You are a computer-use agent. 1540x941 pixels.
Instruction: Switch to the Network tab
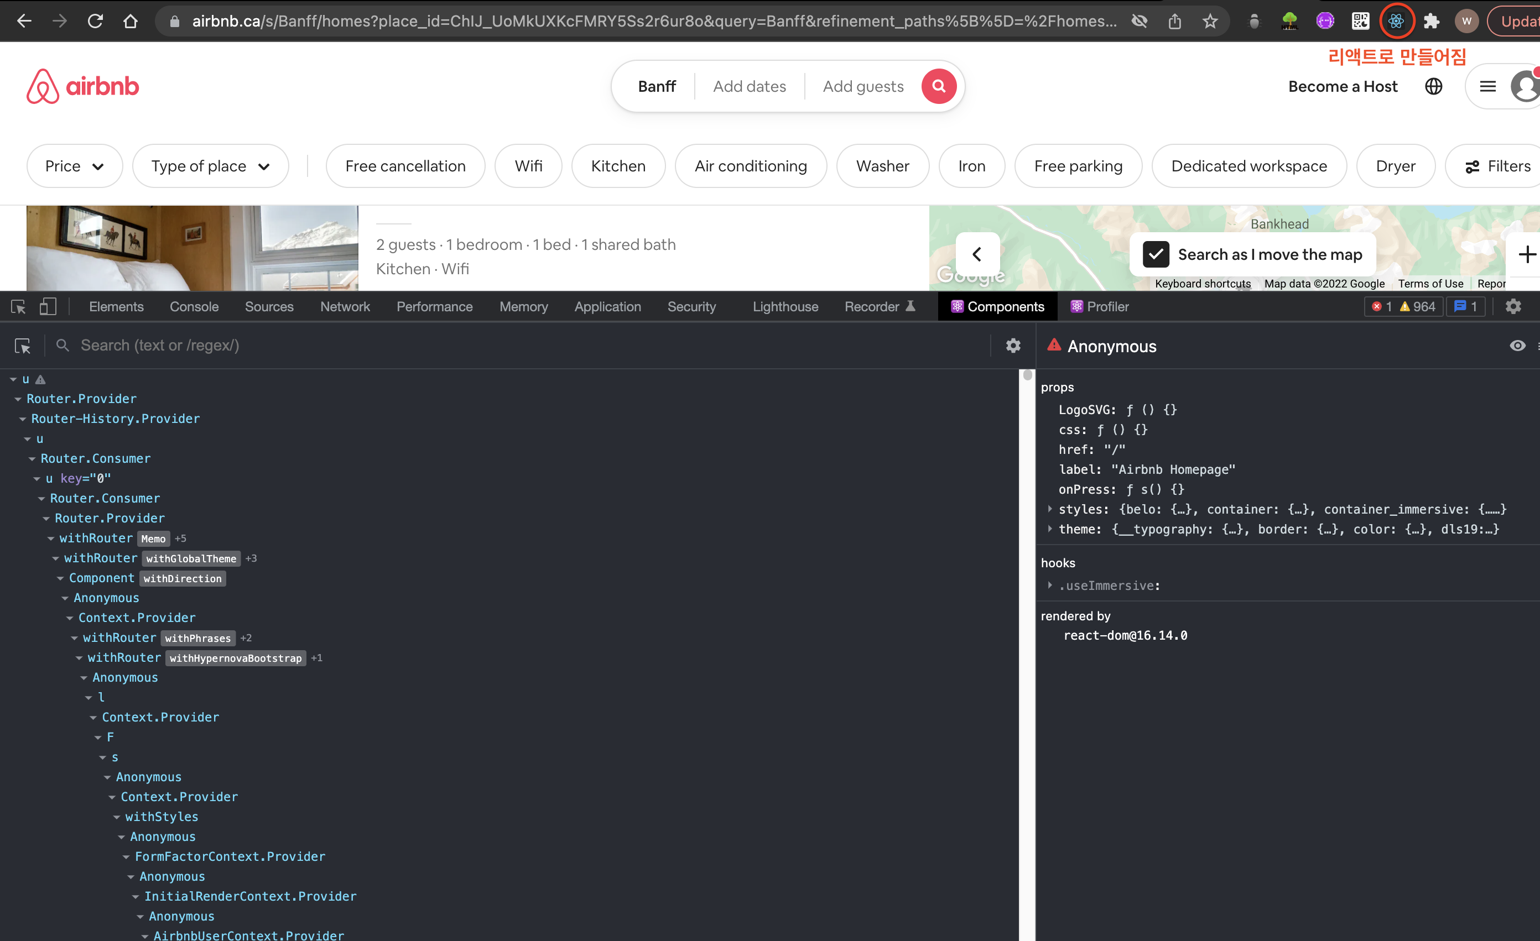tap(345, 307)
